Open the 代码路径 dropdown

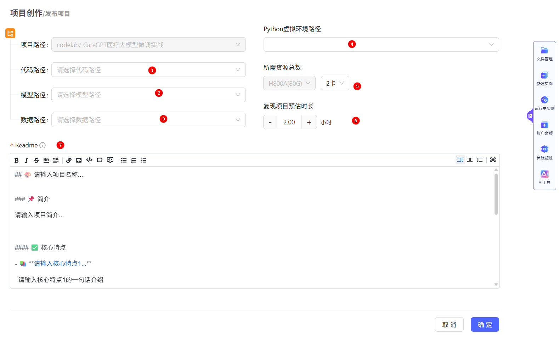click(x=148, y=70)
